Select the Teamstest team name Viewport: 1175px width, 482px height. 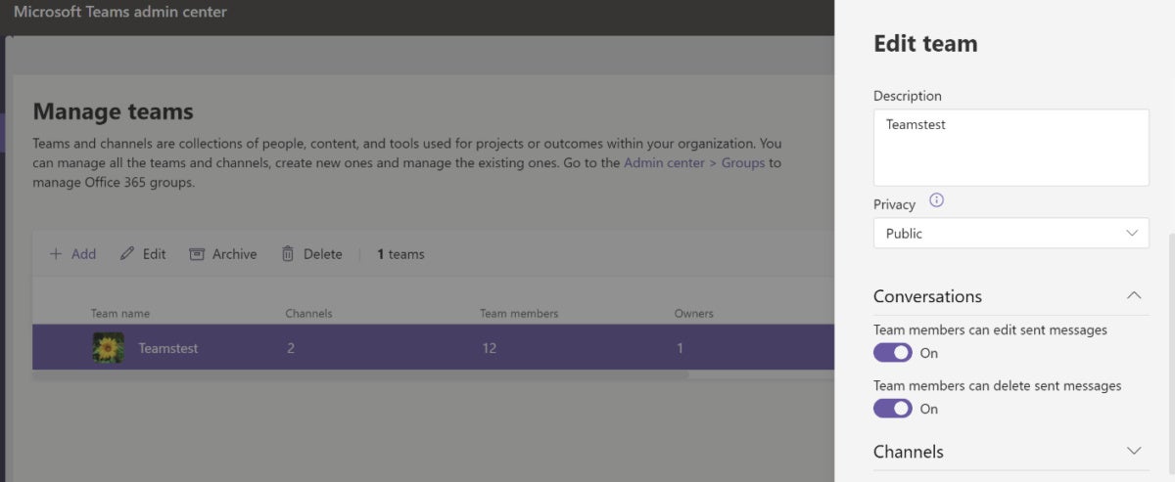tap(167, 348)
